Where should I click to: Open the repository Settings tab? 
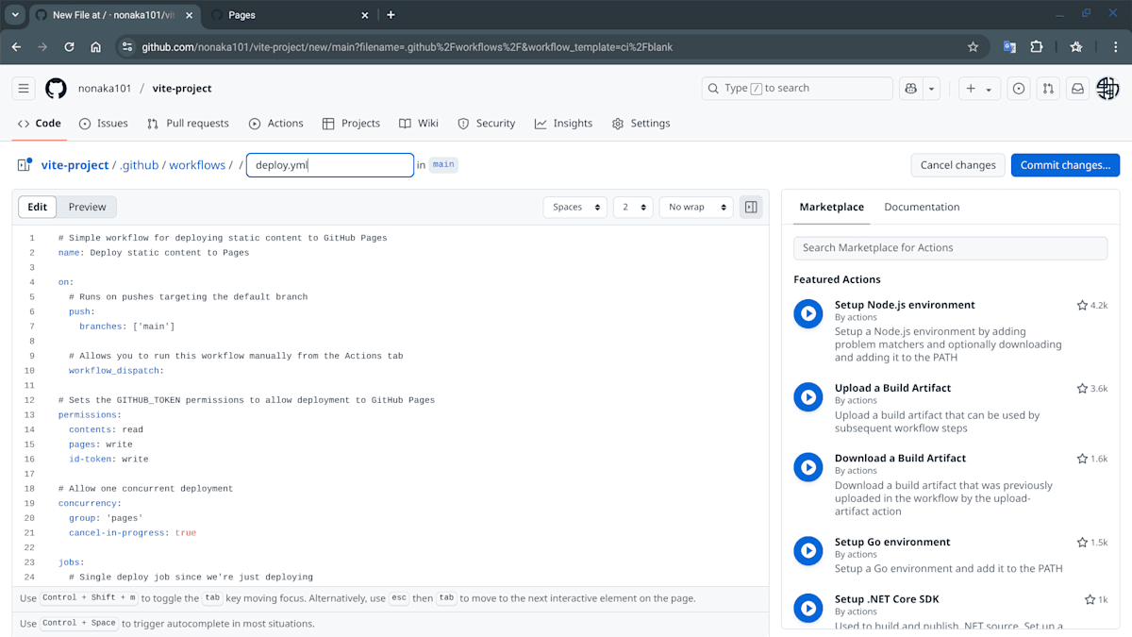coord(641,124)
